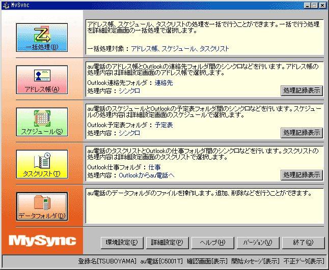
Task: Open the アドレス帳 address book icon button
Action: tap(42, 80)
